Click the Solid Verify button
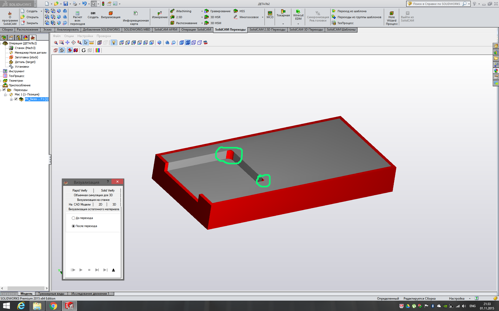499x311 pixels. point(108,190)
